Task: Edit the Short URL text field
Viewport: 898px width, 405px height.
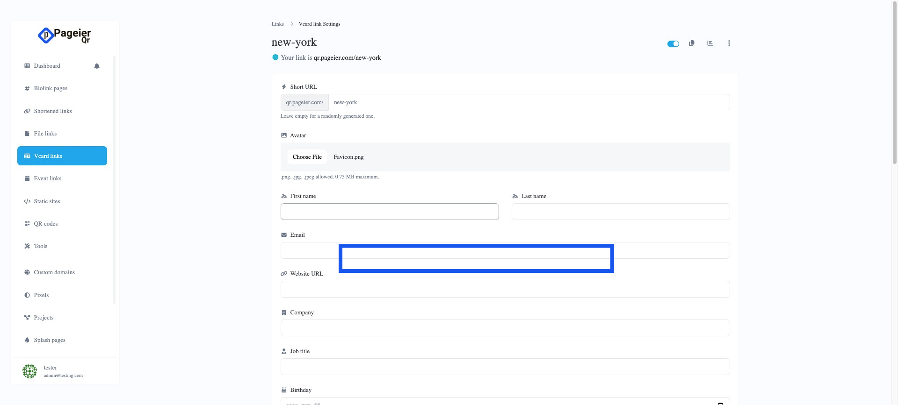Action: tap(529, 102)
